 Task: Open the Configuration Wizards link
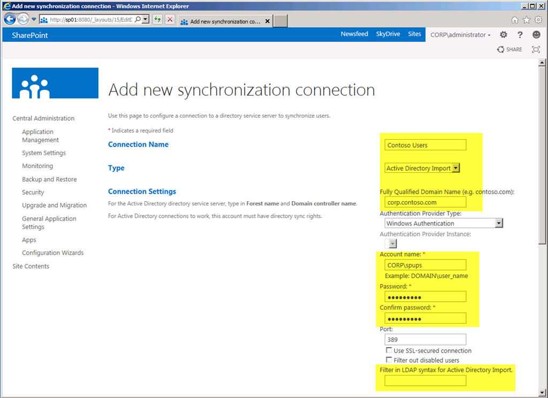[52, 253]
